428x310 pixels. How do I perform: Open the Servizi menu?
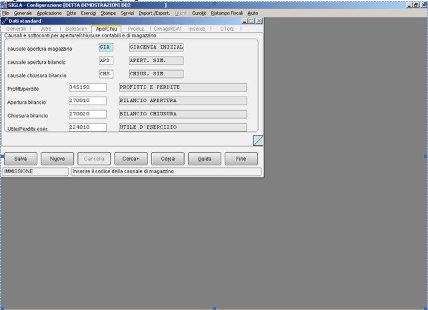[x=127, y=13]
